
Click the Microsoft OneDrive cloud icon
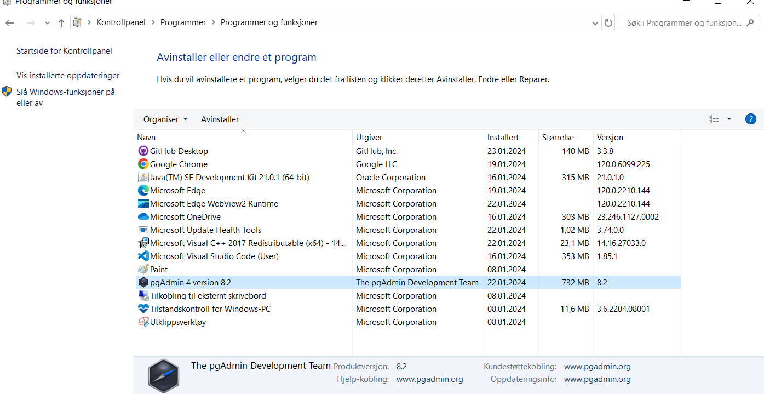coord(143,216)
